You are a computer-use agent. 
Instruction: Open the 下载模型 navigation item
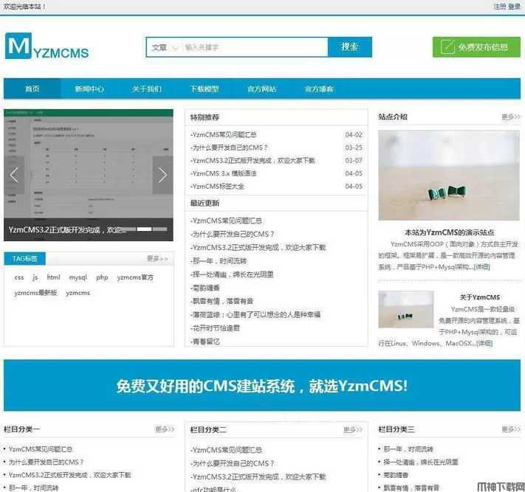pyautogui.click(x=205, y=89)
